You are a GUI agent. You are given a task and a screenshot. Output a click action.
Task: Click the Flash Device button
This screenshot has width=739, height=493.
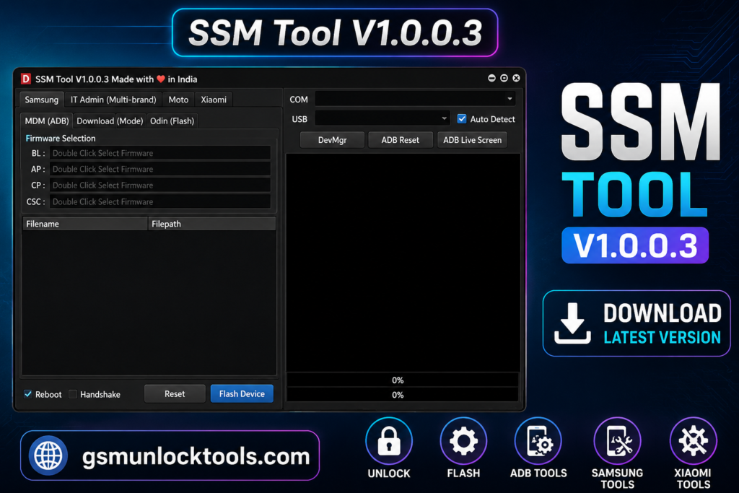(242, 393)
